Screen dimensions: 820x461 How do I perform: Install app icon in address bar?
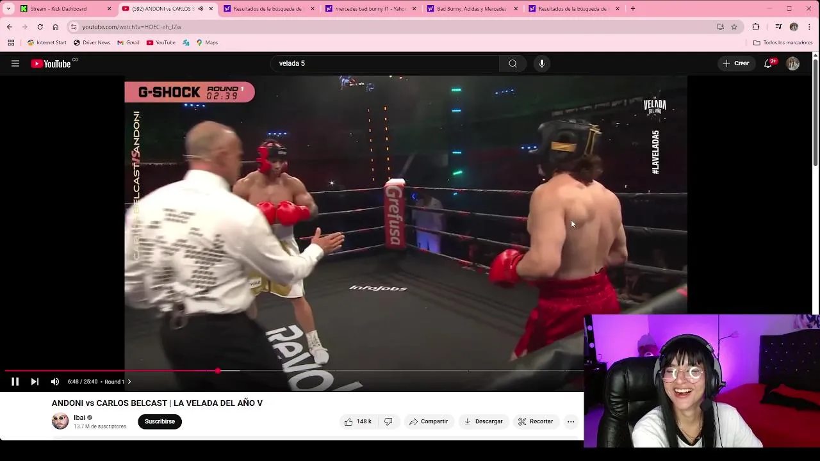(x=720, y=27)
